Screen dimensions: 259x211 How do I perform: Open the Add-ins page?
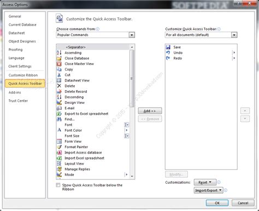(x=15, y=92)
